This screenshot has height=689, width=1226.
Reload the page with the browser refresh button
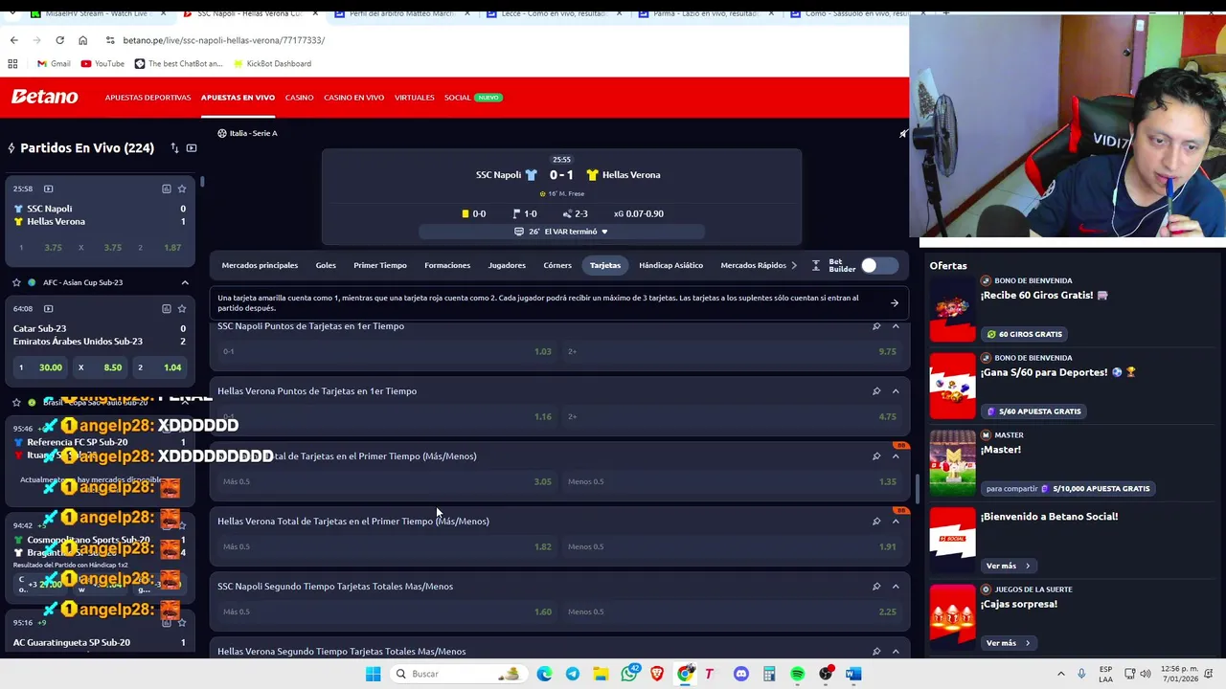[59, 40]
